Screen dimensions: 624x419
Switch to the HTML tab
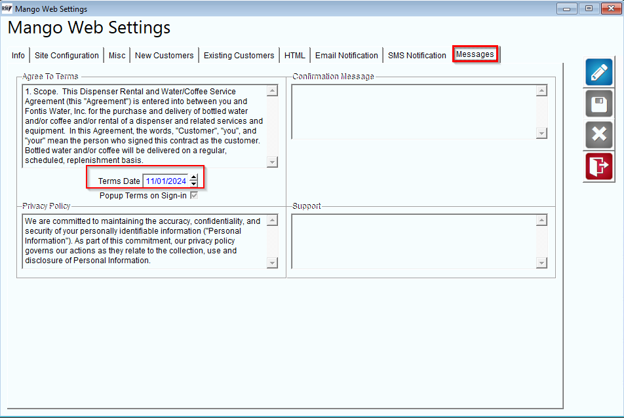(x=294, y=55)
